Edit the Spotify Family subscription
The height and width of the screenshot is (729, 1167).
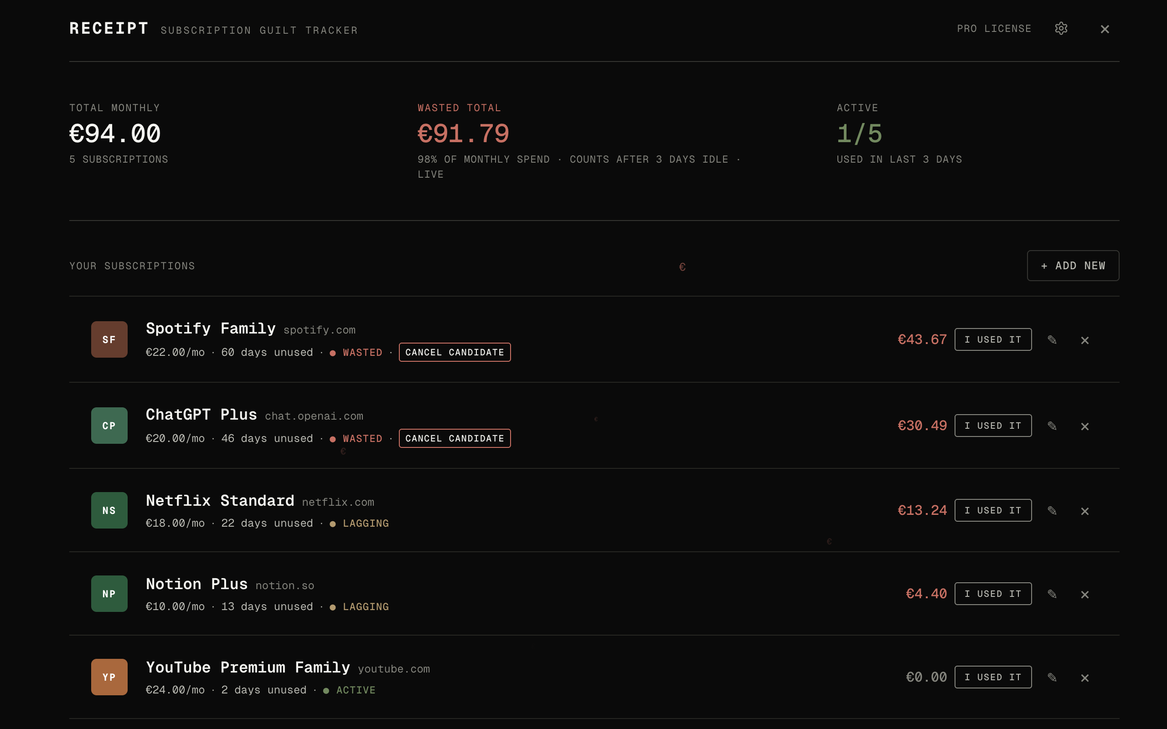(x=1052, y=340)
